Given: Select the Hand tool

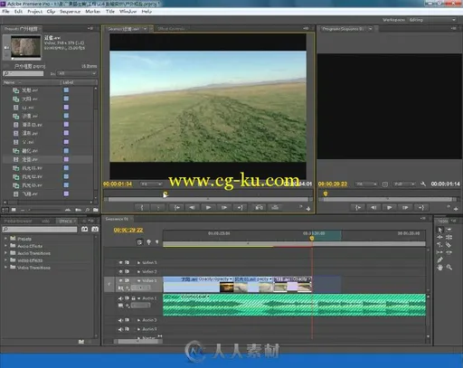Looking at the screenshot, I should point(440,267).
